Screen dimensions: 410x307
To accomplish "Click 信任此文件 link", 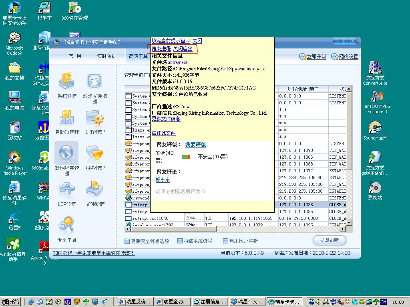I will point(163,133).
